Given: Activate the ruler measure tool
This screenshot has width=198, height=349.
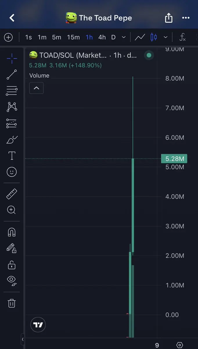Looking at the screenshot, I should click(x=12, y=194).
